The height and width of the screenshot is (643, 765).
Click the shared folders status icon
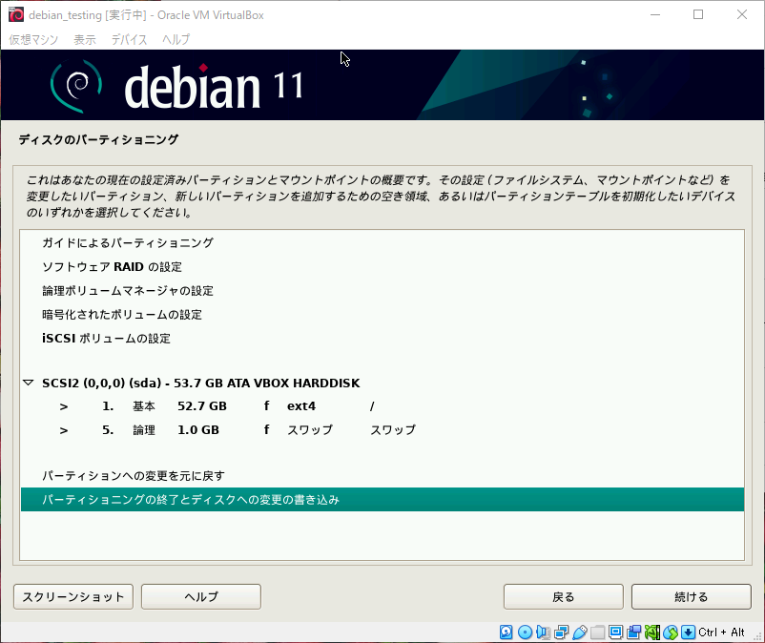click(x=598, y=633)
